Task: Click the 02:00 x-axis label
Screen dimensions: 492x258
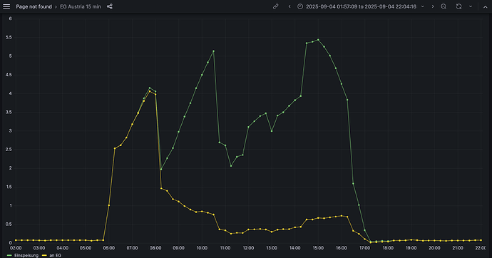Action: 16,248
